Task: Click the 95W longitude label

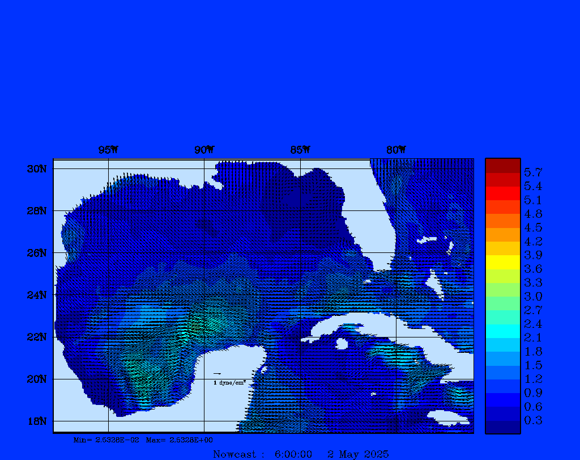Action: [108, 150]
